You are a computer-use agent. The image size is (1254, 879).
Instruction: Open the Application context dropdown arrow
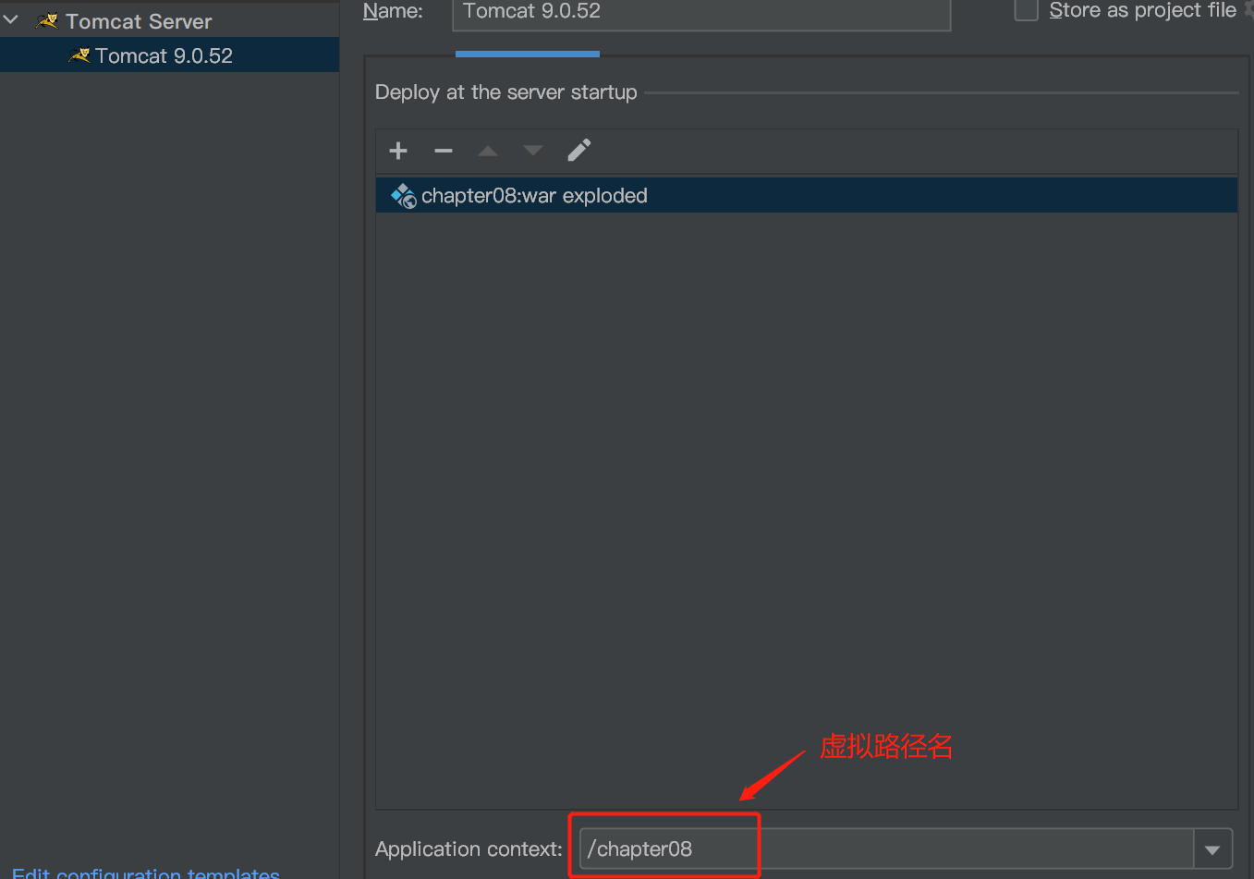click(x=1212, y=849)
